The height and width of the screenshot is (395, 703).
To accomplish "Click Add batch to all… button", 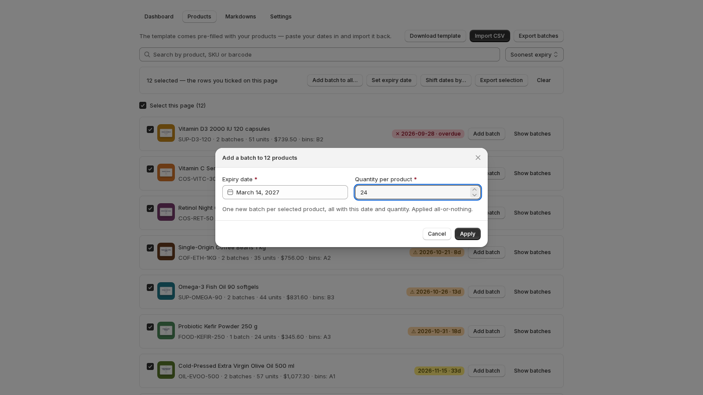I will point(335,80).
